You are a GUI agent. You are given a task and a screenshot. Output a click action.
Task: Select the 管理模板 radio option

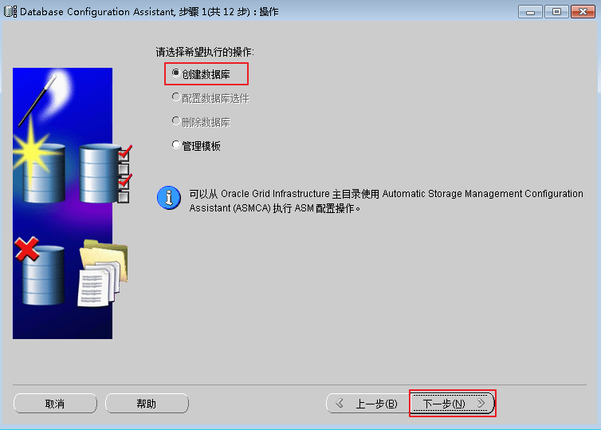point(176,146)
